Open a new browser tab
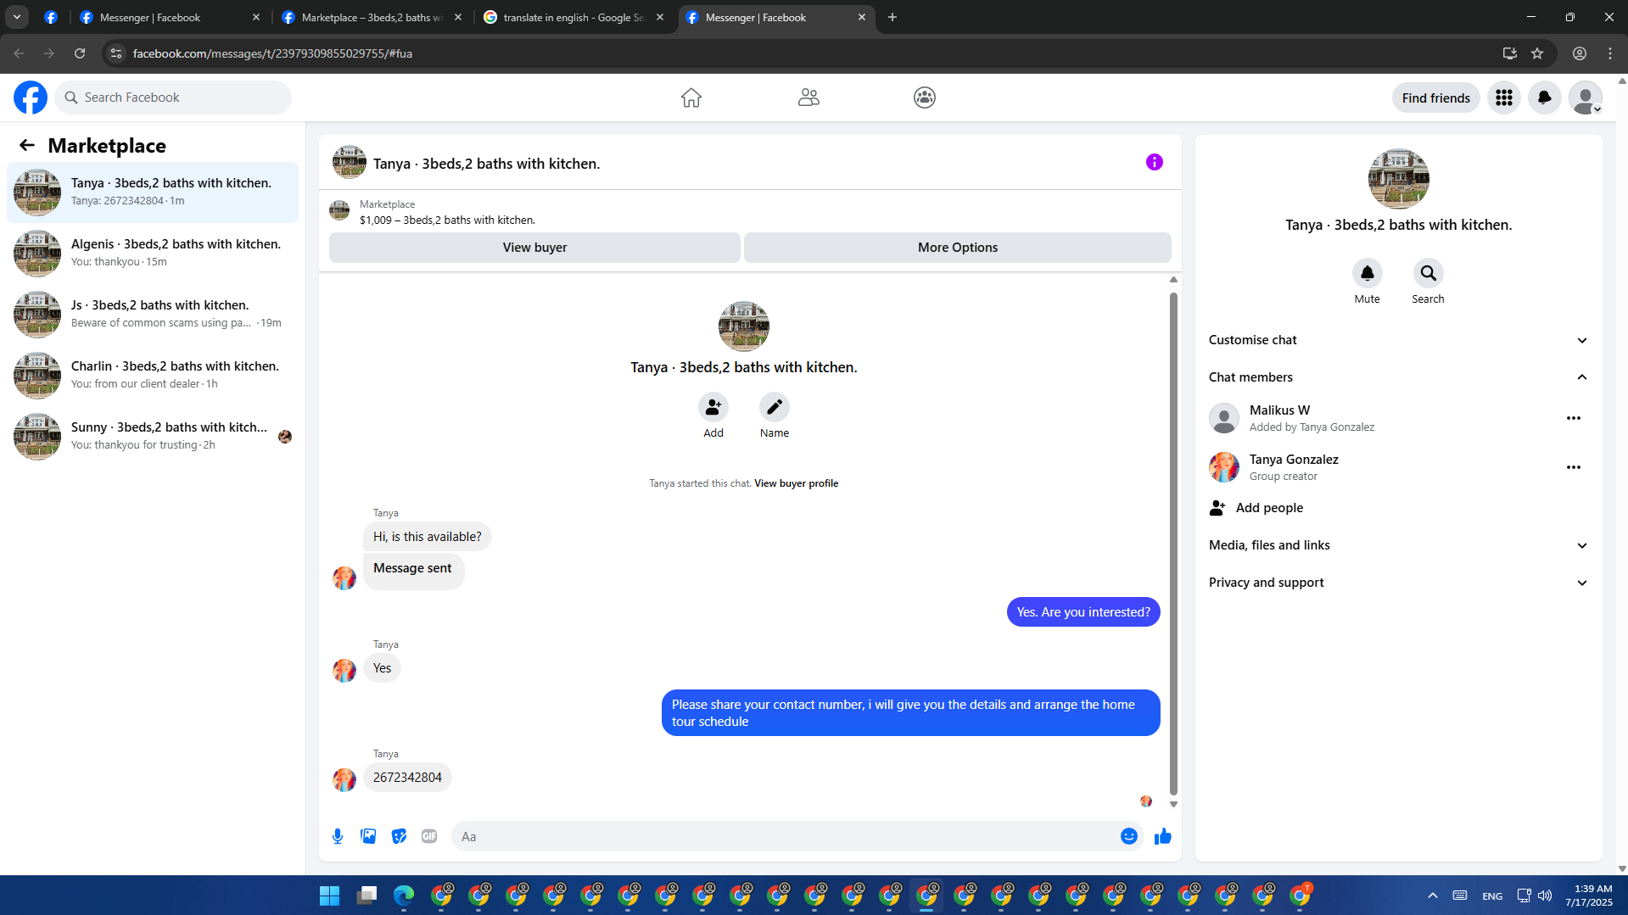 892,17
